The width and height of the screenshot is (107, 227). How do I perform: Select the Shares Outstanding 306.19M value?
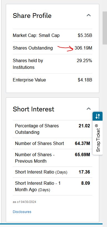(83, 48)
